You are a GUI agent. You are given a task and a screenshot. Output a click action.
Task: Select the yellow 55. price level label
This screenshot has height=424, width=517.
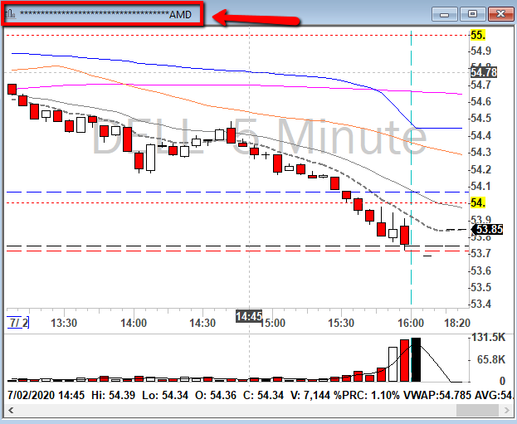click(x=477, y=35)
